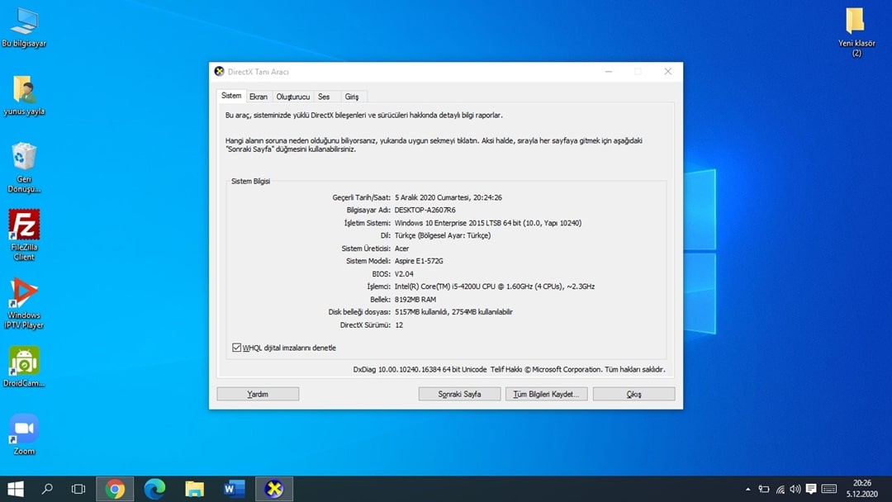Launch DroidCam desktop shortcut
Viewport: 892px width, 502px height.
click(24, 367)
